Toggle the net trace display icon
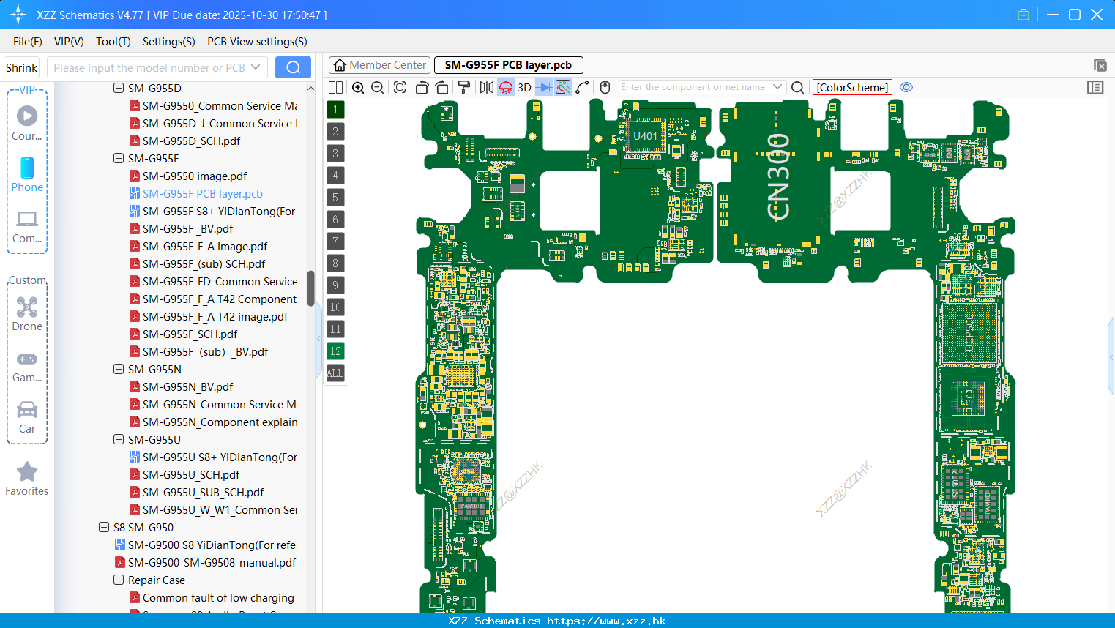Screen dimensions: 1115x628 click(x=563, y=87)
